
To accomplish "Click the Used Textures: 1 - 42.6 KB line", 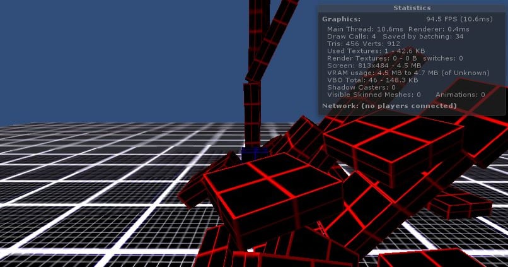I will tap(376, 51).
